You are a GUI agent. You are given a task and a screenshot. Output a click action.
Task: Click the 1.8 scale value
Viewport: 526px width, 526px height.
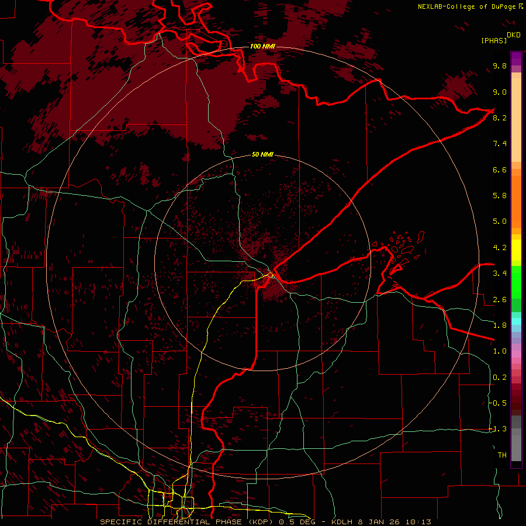coord(500,326)
